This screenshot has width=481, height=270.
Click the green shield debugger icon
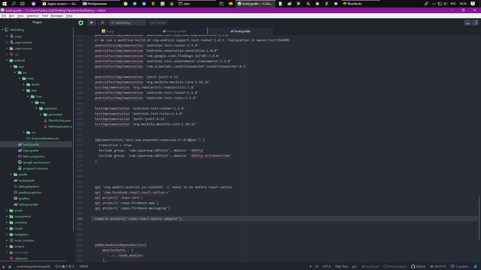click(81, 23)
